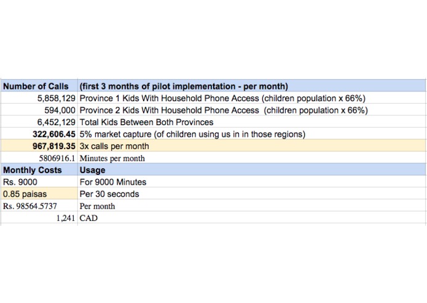Click the Province 1 Kids description cell
The height and width of the screenshot is (303, 427).
251,98
